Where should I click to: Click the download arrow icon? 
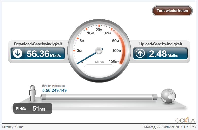[17, 53]
